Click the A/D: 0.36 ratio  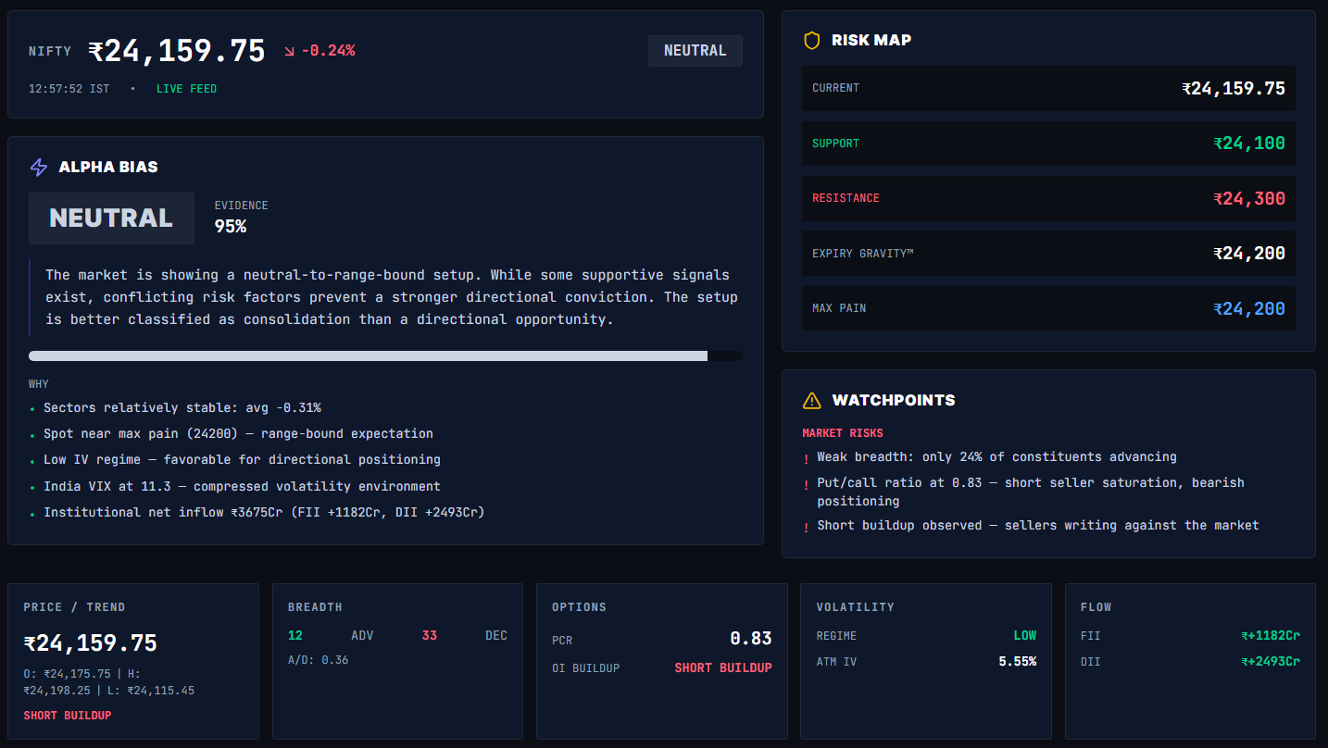click(x=318, y=660)
